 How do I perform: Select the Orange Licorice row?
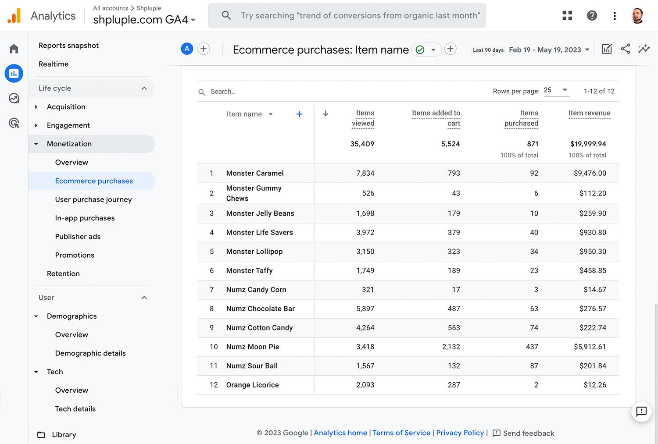click(x=408, y=385)
